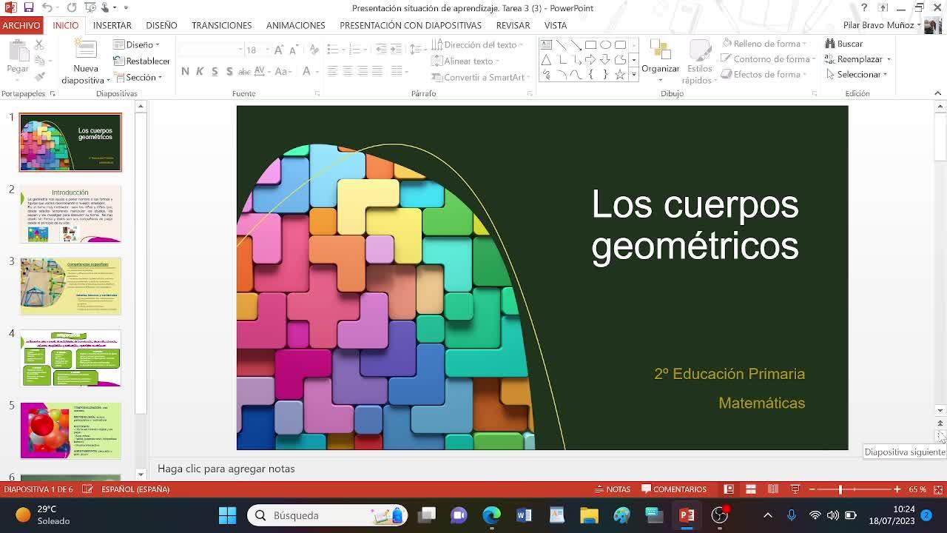The image size is (947, 533).
Task: Start slideshow from status bar icon
Action: point(795,489)
